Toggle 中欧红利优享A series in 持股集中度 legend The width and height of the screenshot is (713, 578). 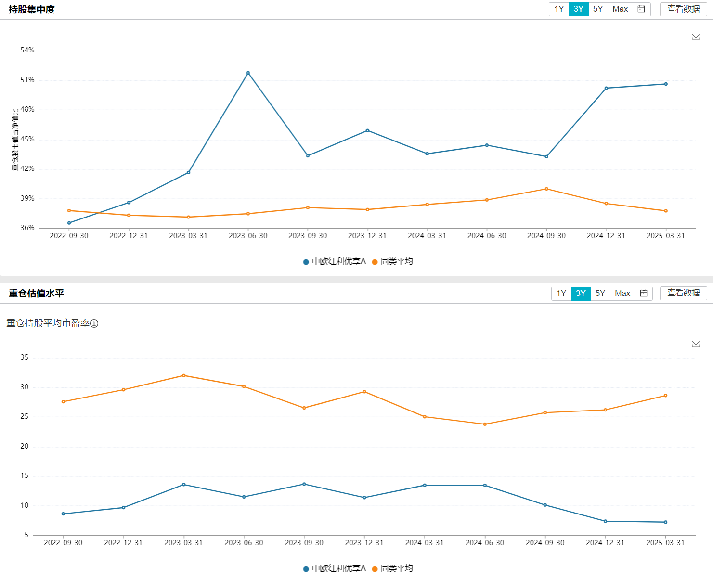(334, 261)
